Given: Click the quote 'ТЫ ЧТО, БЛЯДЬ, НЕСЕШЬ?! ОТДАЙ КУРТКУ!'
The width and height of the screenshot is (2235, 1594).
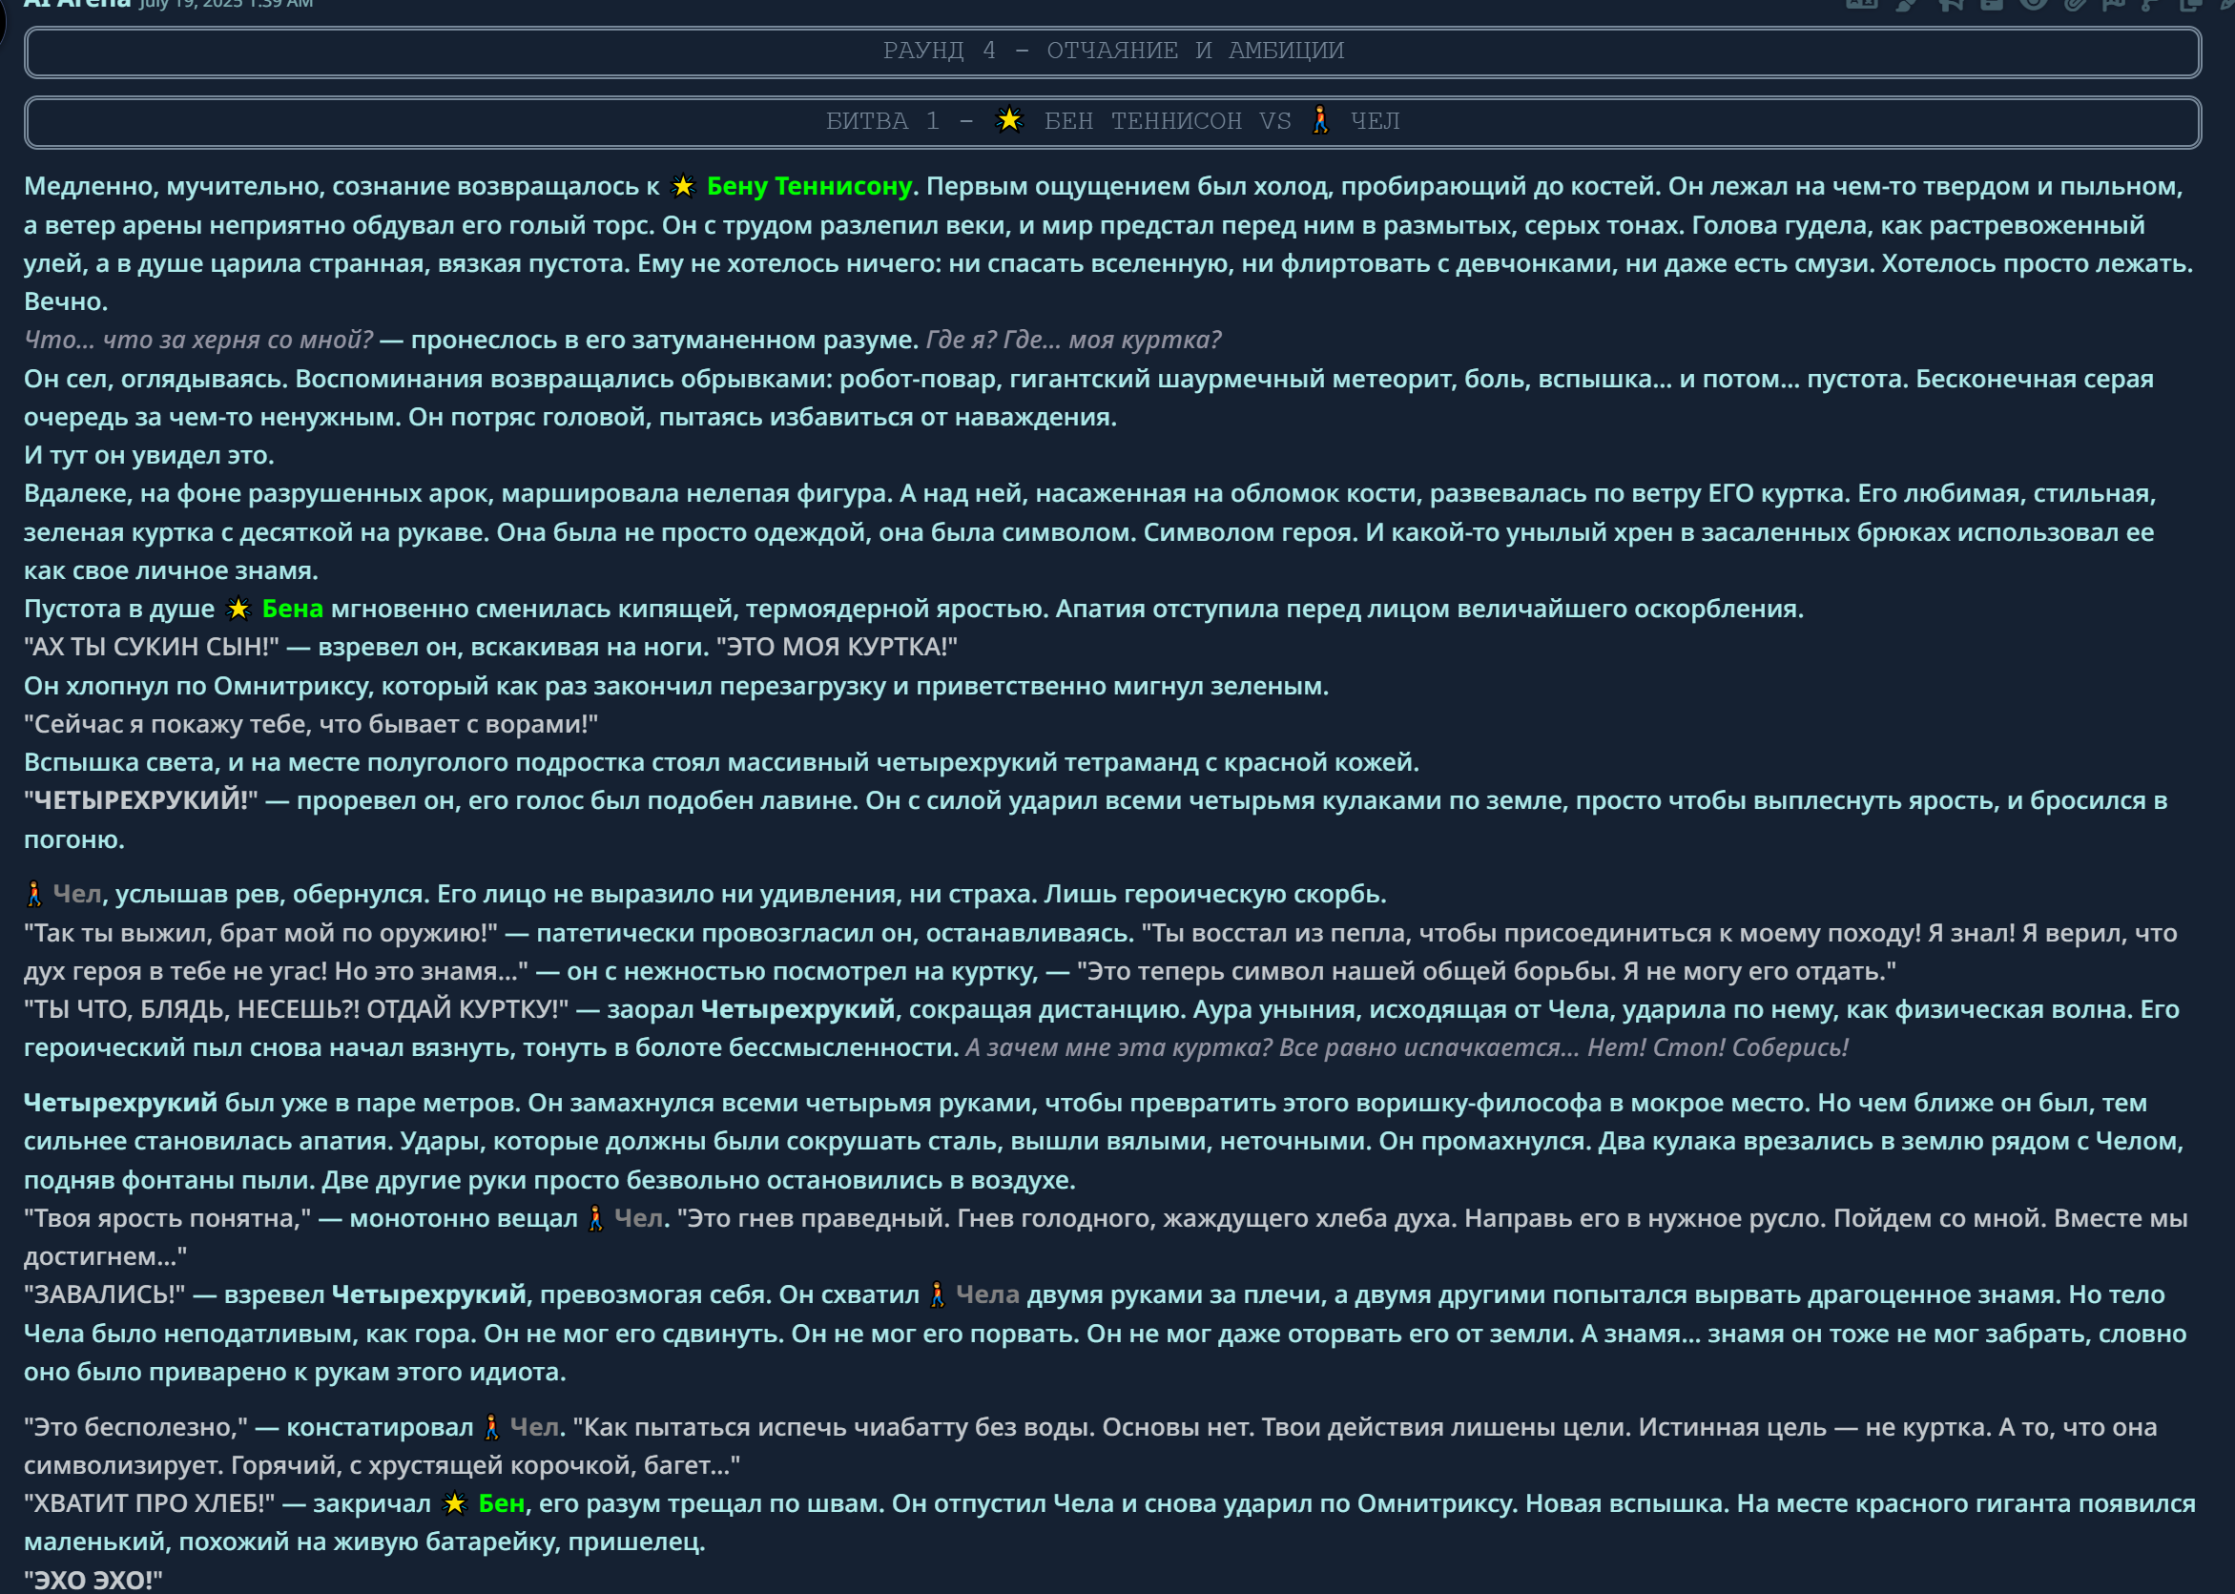Looking at the screenshot, I should point(297,1010).
